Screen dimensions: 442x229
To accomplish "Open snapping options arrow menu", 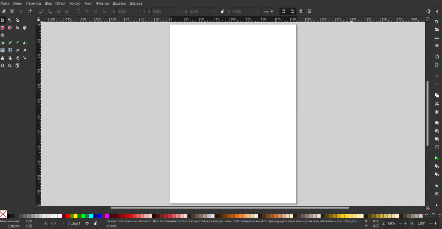I will (437, 12).
